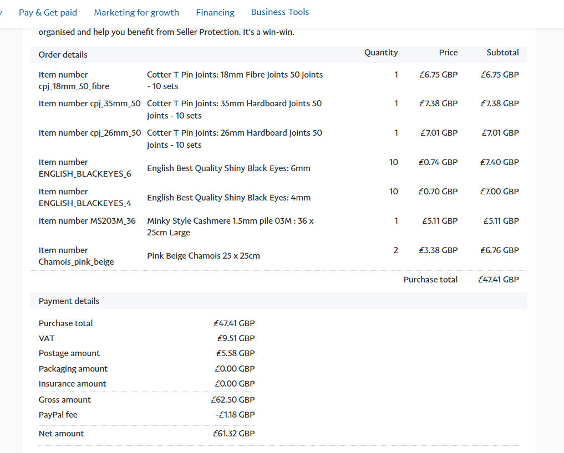This screenshot has width=564, height=453.
Task: Click the Postage amount value £5.58
Action: 235,353
